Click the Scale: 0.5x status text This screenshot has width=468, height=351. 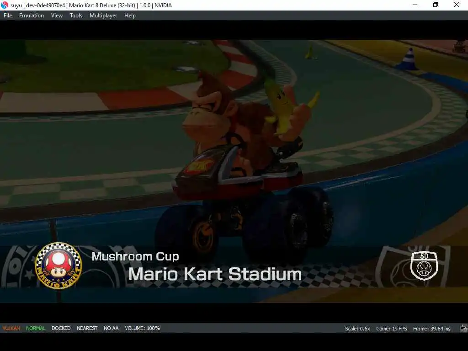(357, 329)
